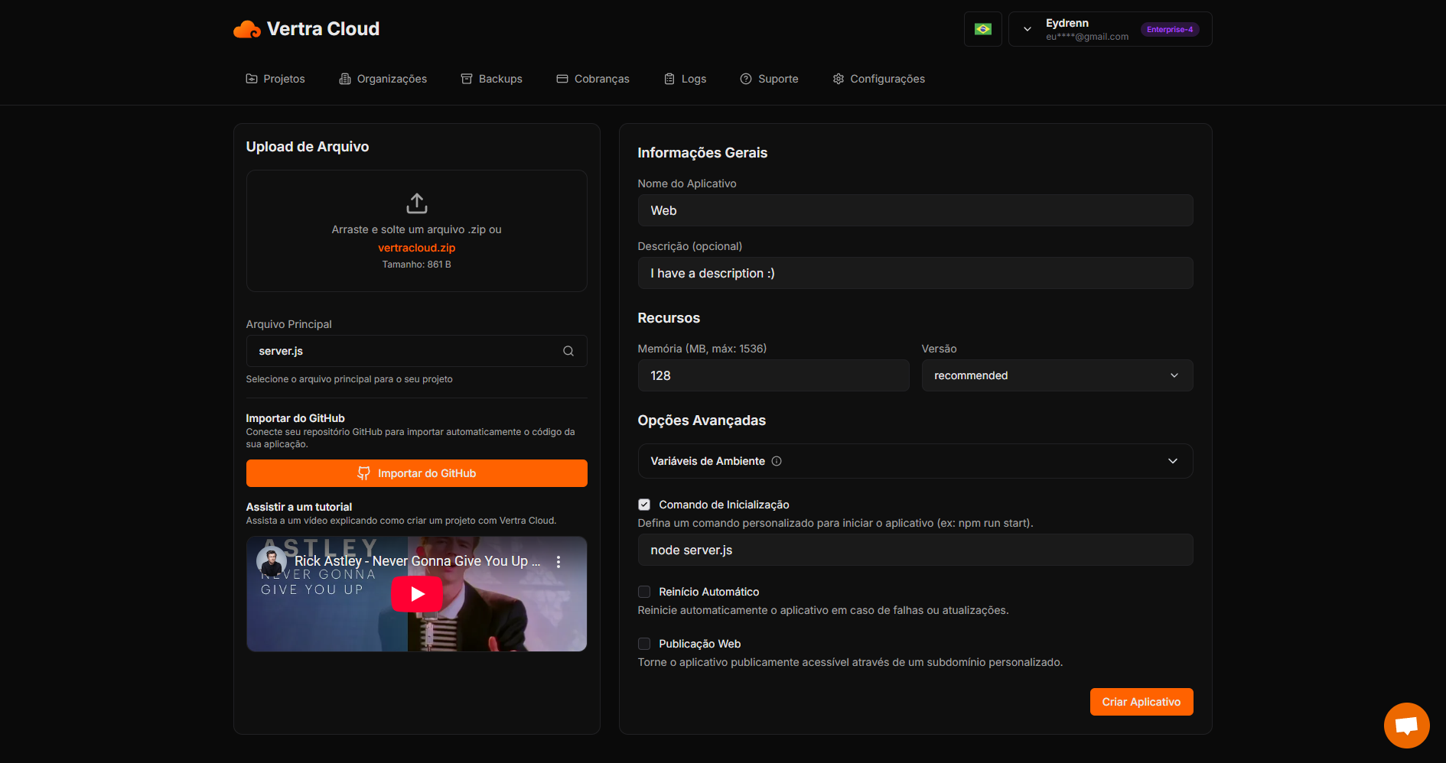Enable the Reinício Automático checkbox
This screenshot has width=1446, height=763.
pyautogui.click(x=644, y=592)
